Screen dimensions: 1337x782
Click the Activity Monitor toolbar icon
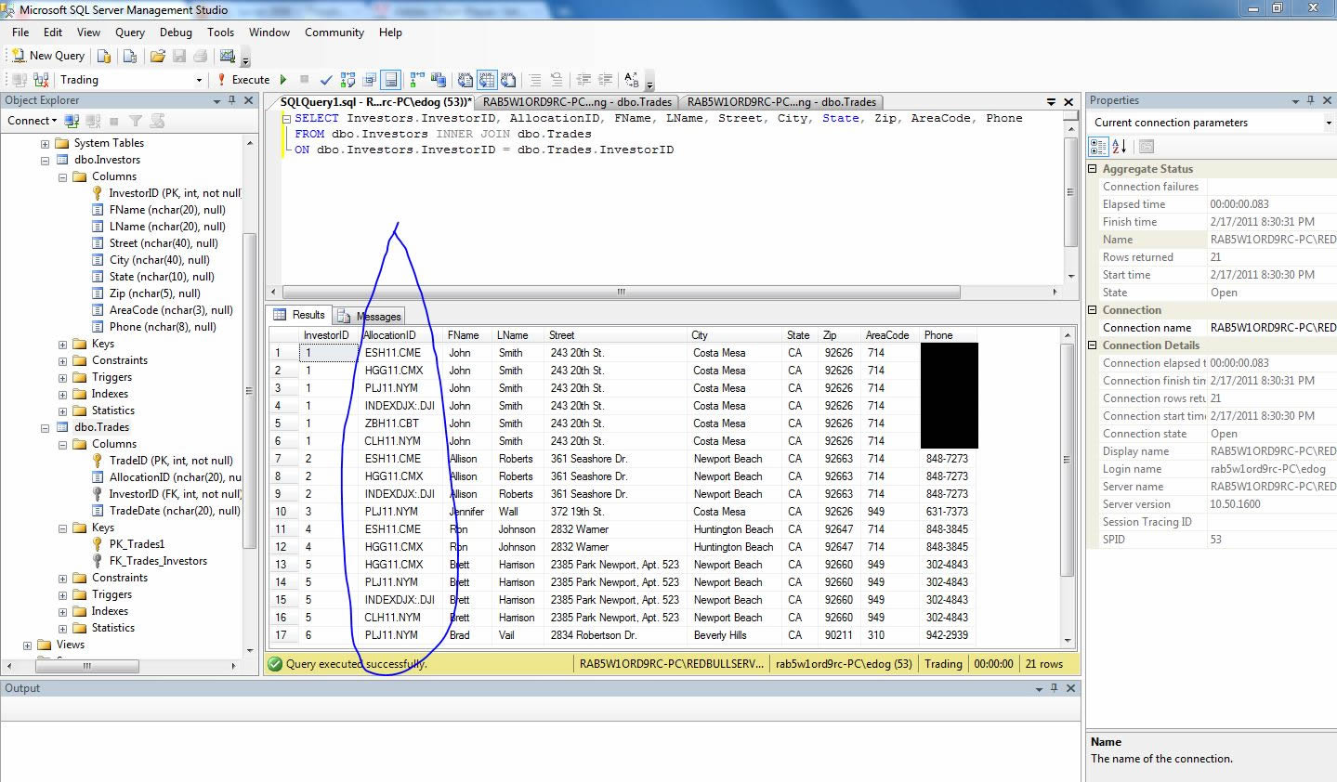[x=227, y=56]
